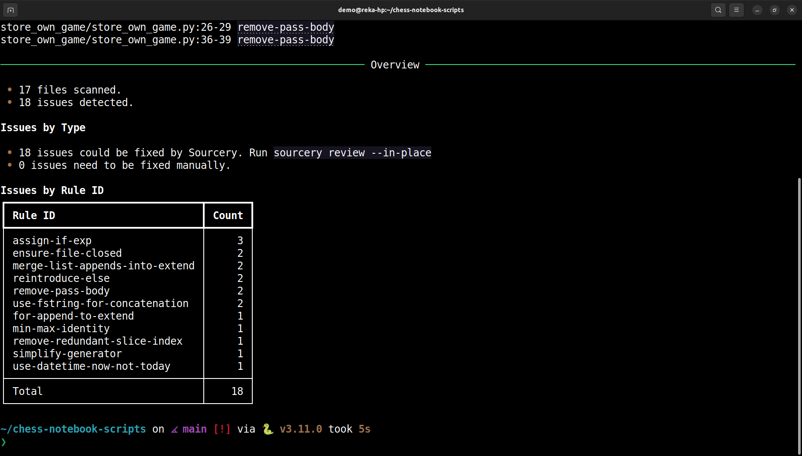
Task: Click the main branch name
Action: [194, 429]
